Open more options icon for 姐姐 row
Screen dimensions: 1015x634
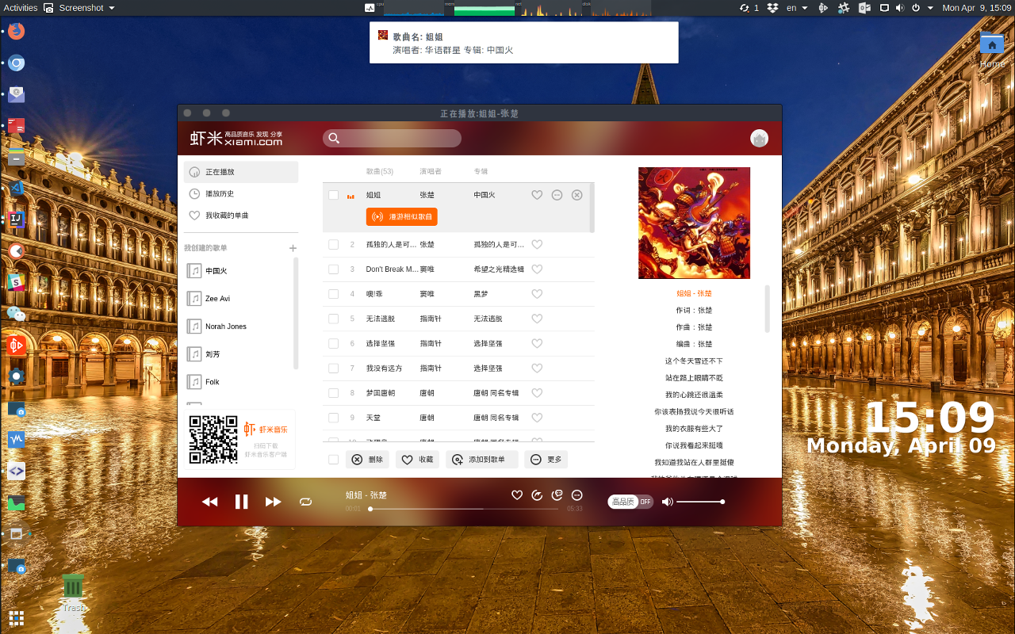pyautogui.click(x=557, y=195)
